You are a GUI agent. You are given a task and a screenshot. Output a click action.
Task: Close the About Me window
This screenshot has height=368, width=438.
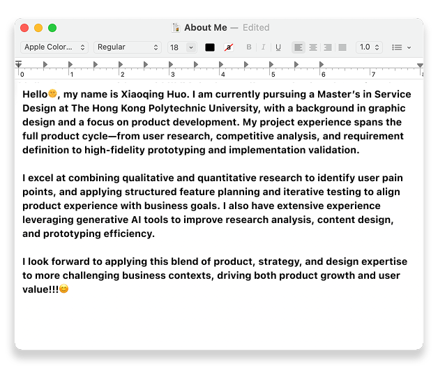pyautogui.click(x=24, y=28)
